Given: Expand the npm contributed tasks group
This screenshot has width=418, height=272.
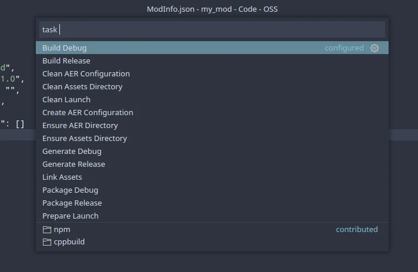Looking at the screenshot, I should pyautogui.click(x=212, y=229).
